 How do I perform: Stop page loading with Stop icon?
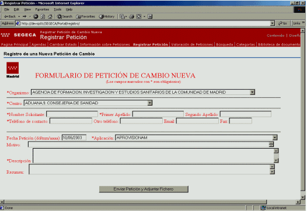[36, 16]
